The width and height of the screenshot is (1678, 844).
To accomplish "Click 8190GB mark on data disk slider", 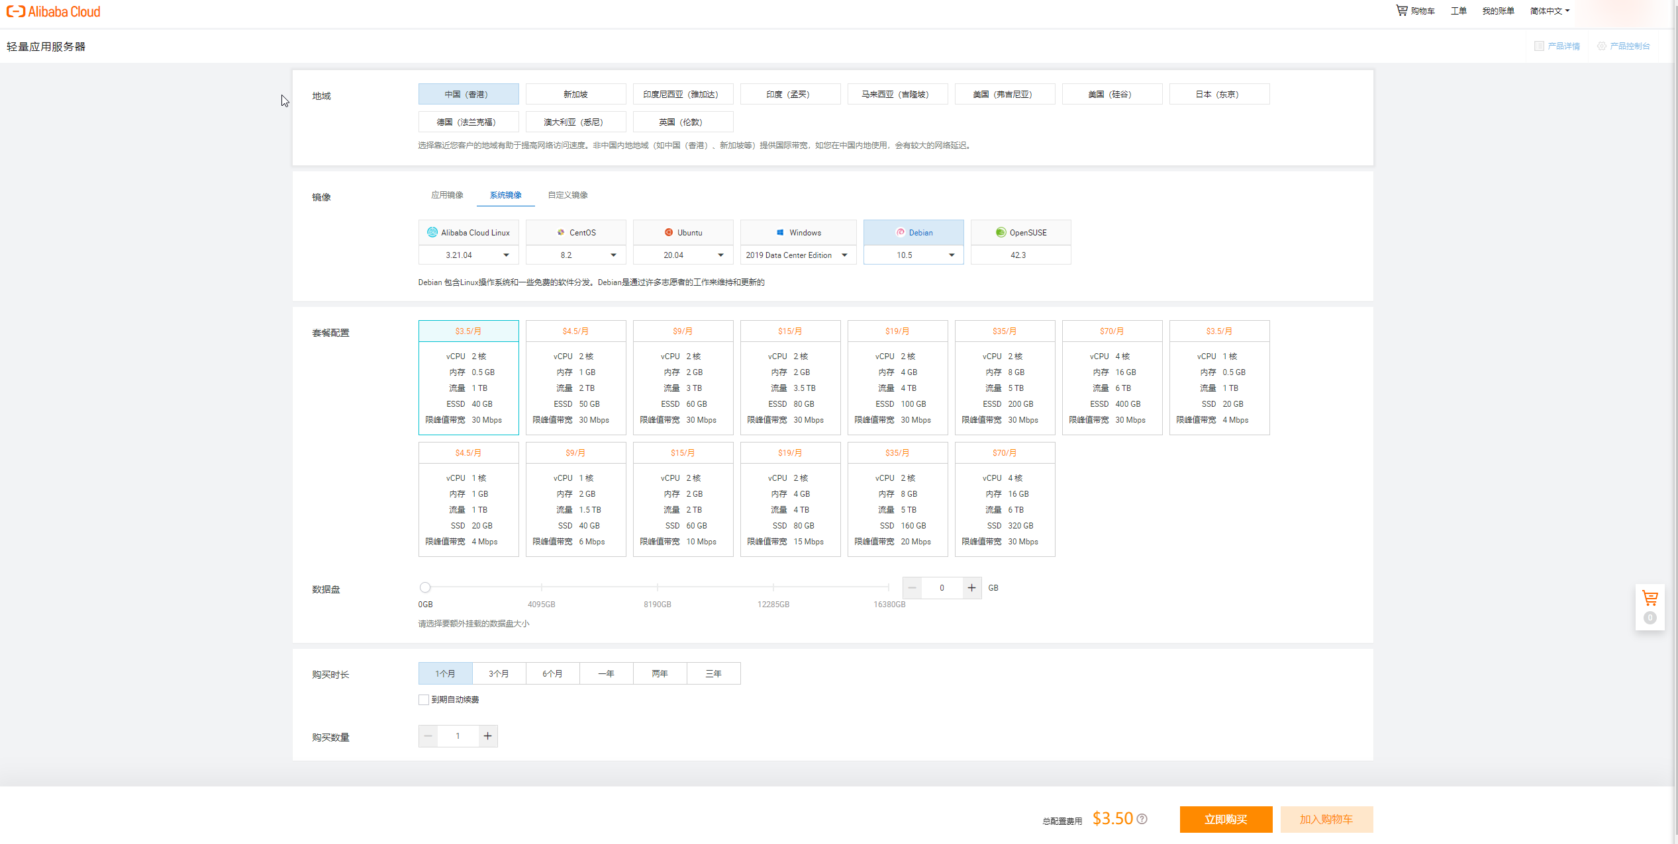I will [x=657, y=604].
